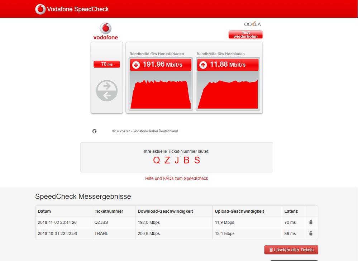Click the Test wiederholen button
Screen dimensions: 358x261
coord(246,34)
